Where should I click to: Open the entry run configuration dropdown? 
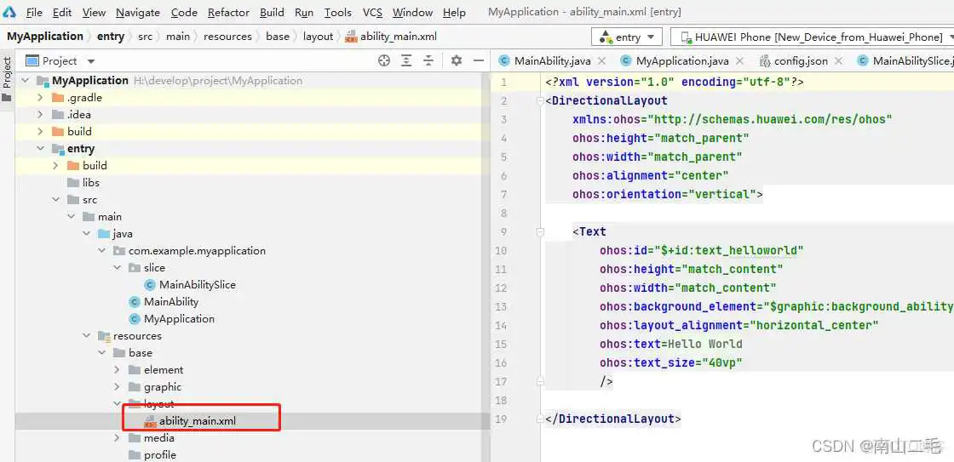[x=627, y=37]
